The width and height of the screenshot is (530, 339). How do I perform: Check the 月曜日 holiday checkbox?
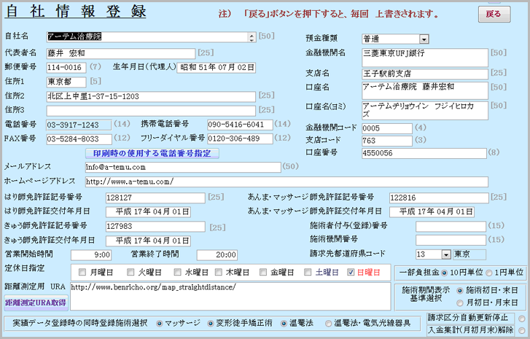tap(83, 272)
